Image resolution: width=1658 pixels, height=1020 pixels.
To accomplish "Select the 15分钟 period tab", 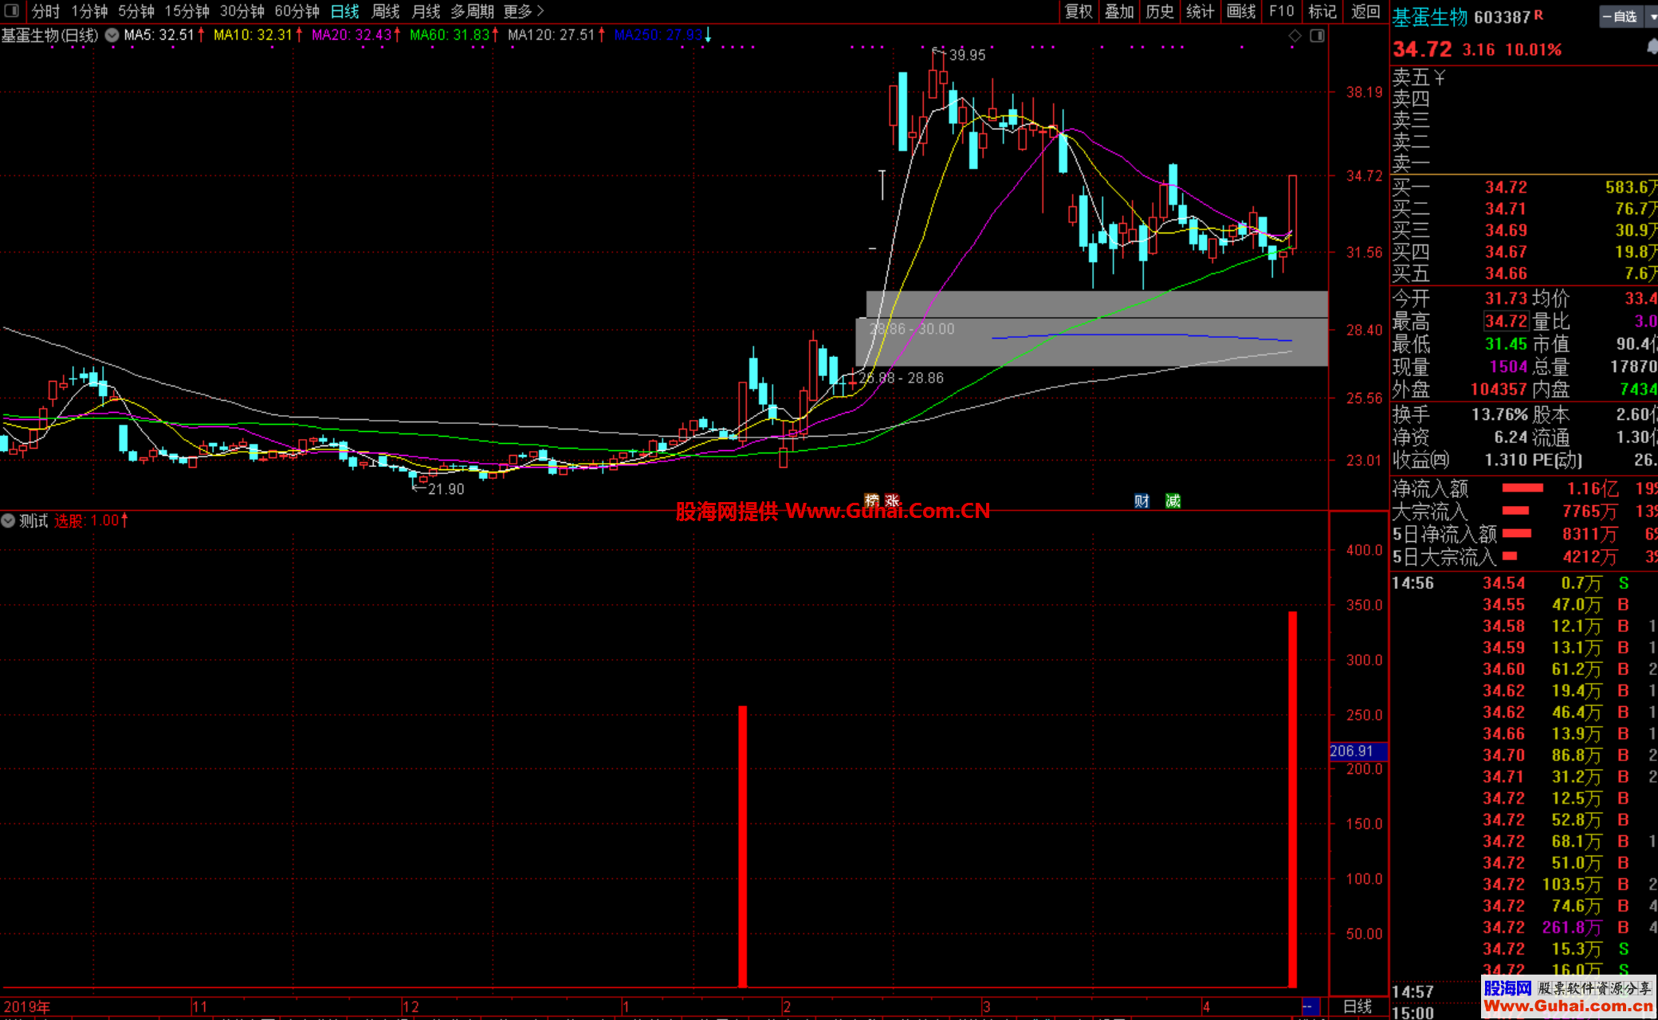I will pos(187,11).
